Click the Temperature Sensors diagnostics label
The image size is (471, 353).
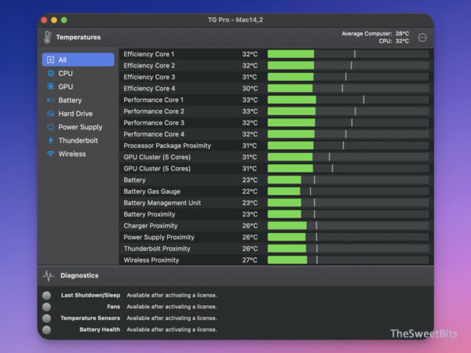90,318
